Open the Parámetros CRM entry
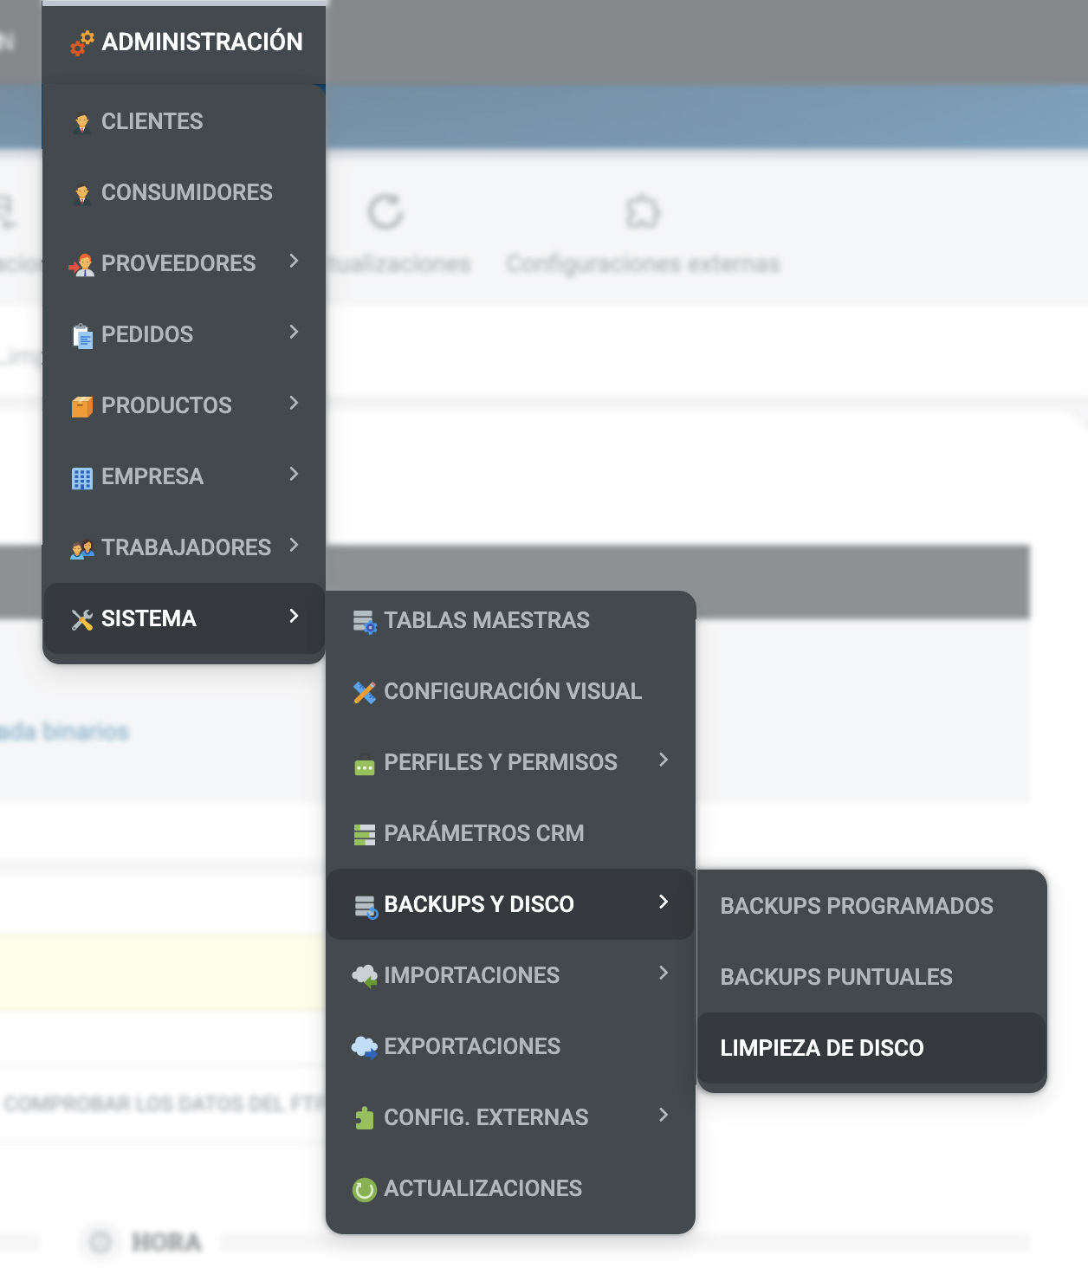1088x1268 pixels. click(x=510, y=833)
